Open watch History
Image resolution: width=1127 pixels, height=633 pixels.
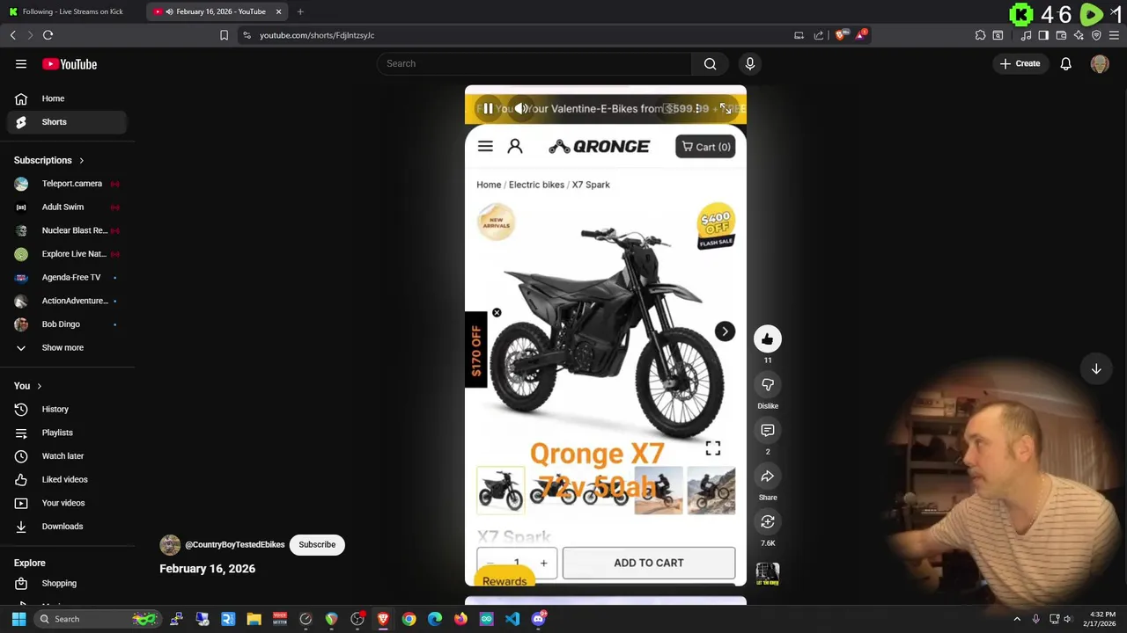[x=67, y=409]
